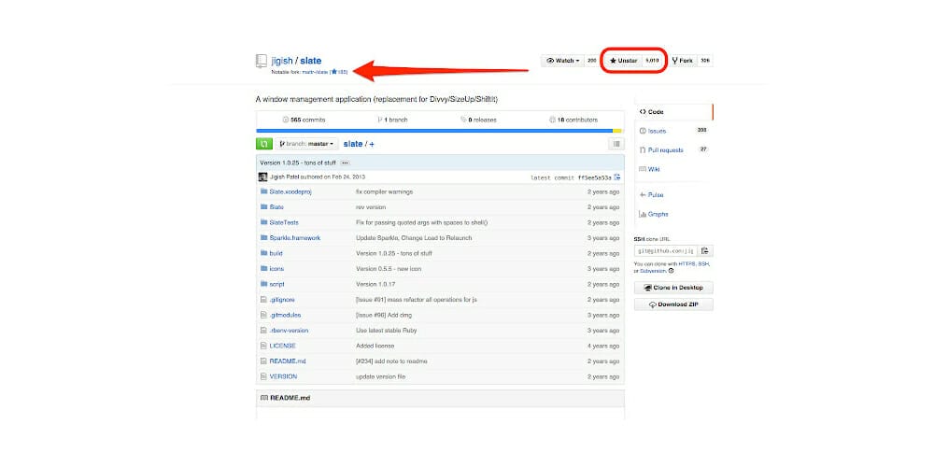This screenshot has height=467, width=934.
Task: Switch clone URL to Subversion
Action: 654,271
